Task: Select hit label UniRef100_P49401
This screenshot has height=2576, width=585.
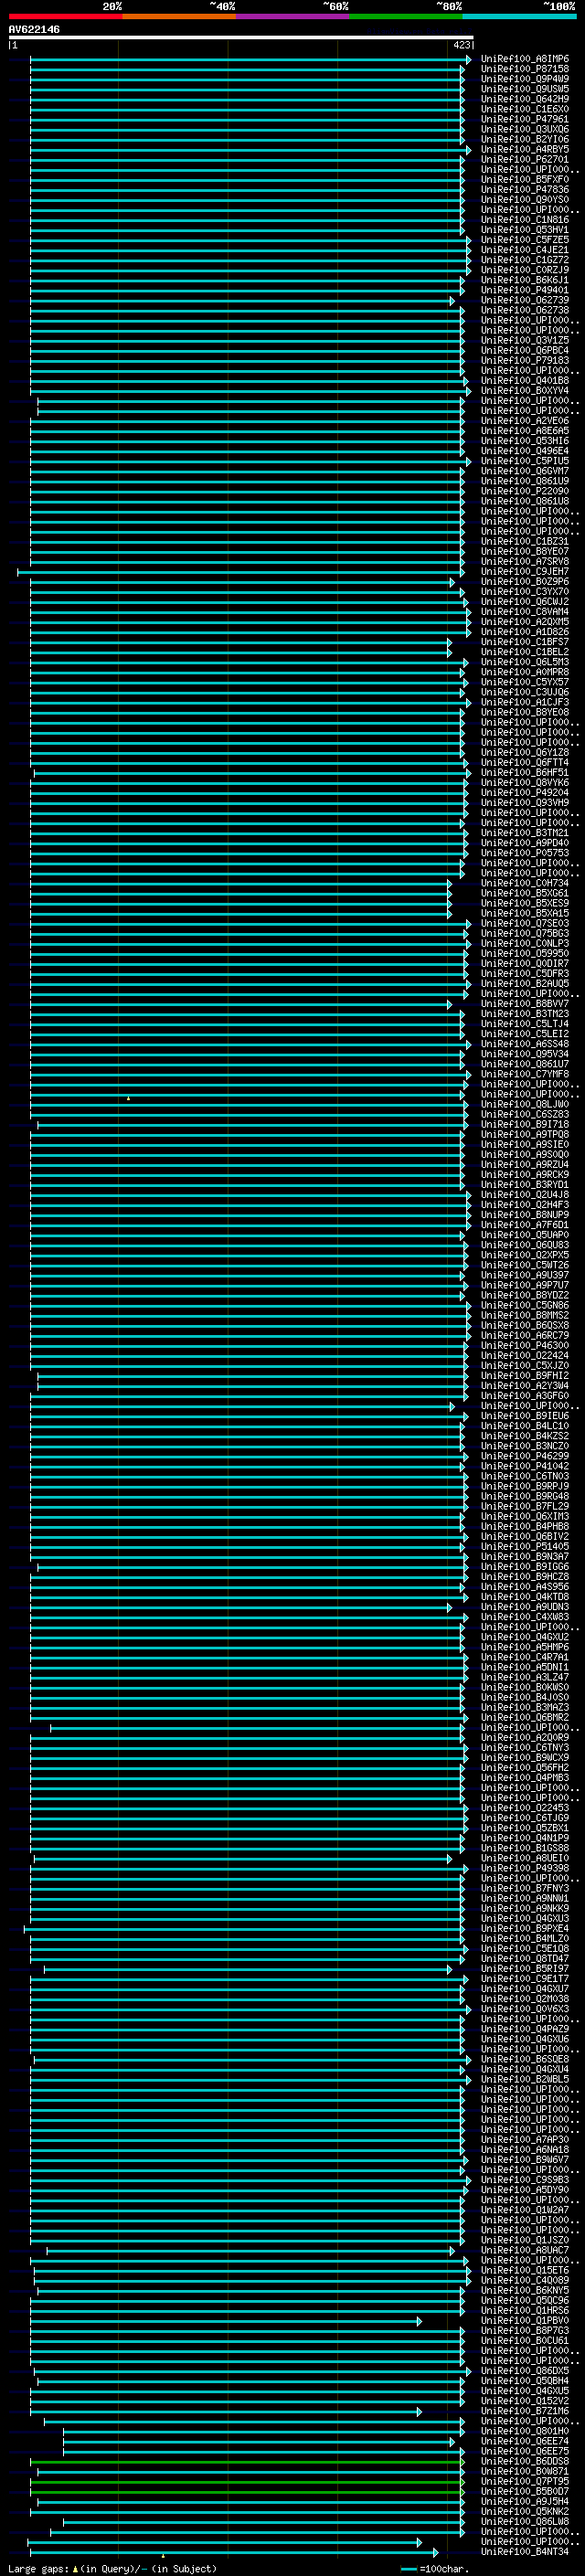Action: [x=525, y=290]
